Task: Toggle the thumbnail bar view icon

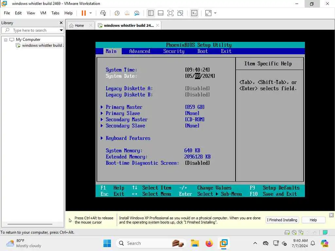Action: click(160, 13)
